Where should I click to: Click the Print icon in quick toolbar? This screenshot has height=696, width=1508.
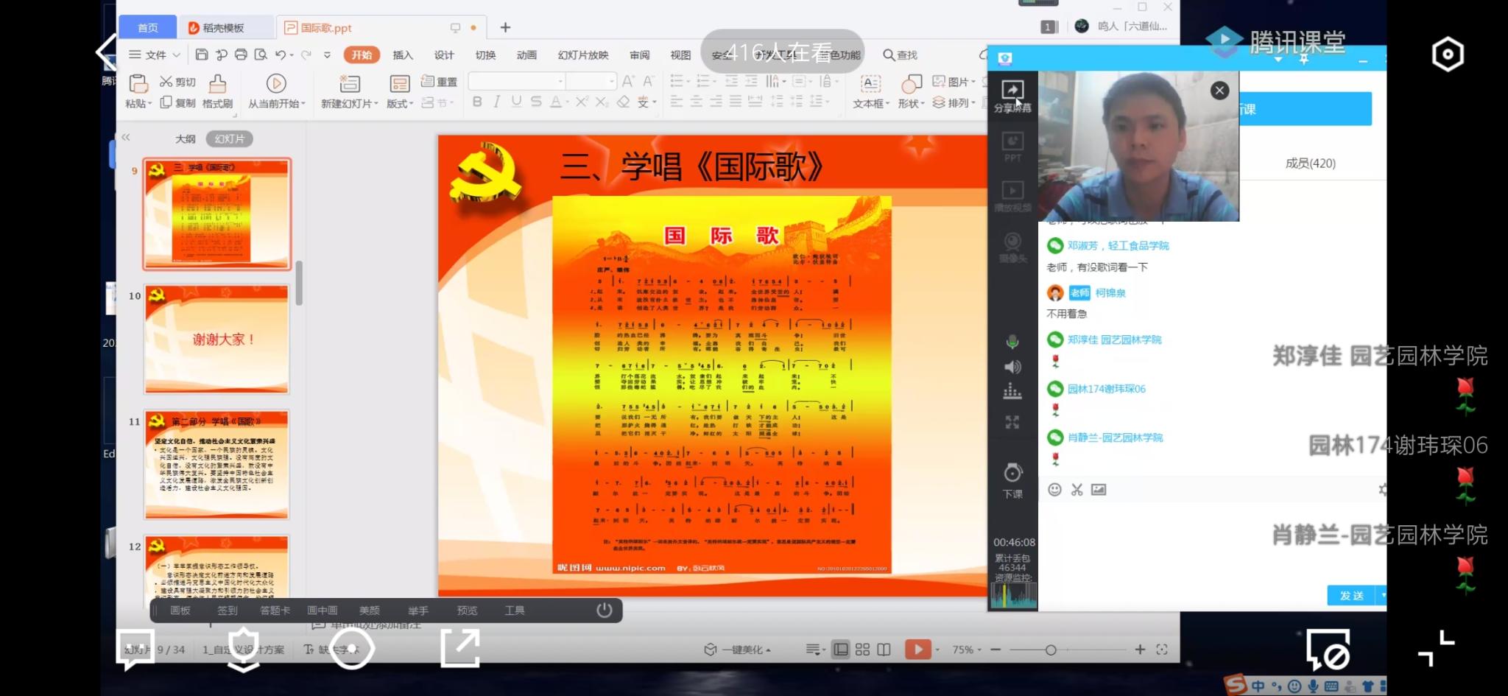pyautogui.click(x=241, y=55)
